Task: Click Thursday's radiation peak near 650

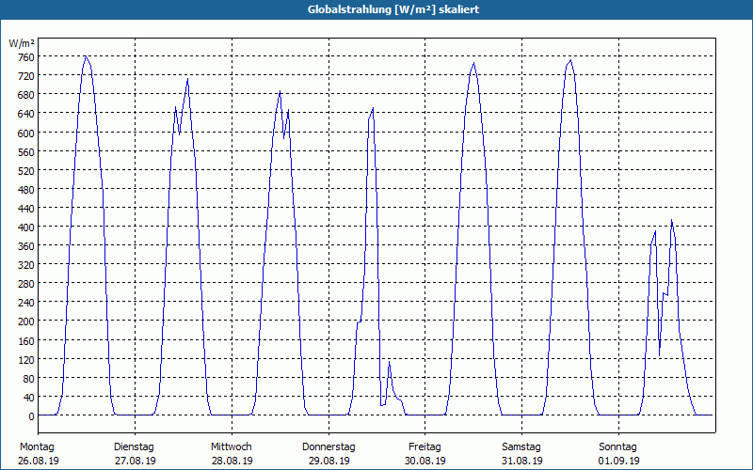Action: pos(373,108)
